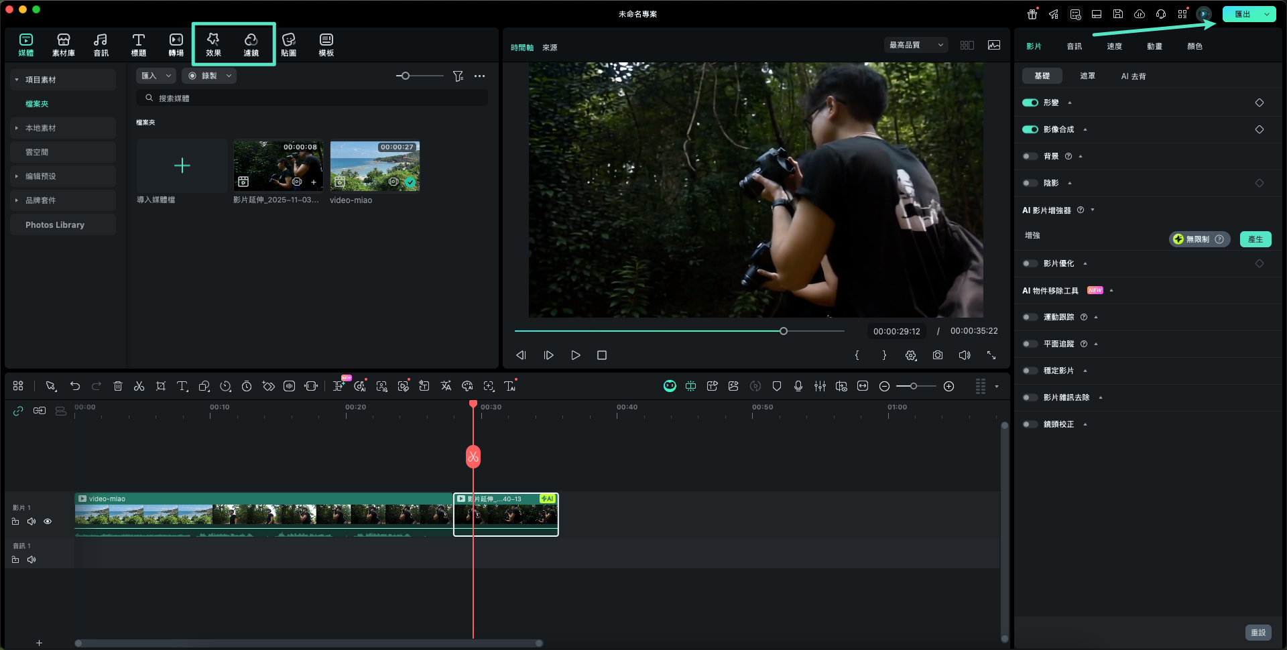Click the undo arrow in timeline toolbar
This screenshot has height=650, width=1287.
(x=75, y=386)
